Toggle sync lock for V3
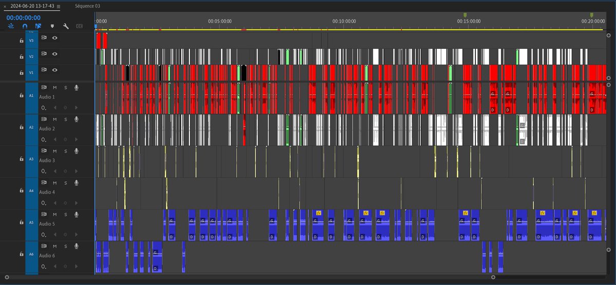 [44, 37]
